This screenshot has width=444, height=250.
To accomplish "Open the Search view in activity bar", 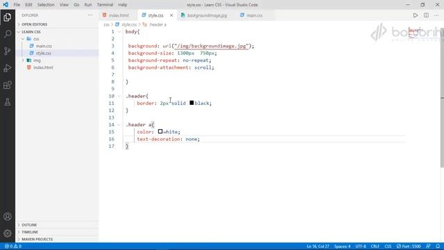I will point(8,34).
